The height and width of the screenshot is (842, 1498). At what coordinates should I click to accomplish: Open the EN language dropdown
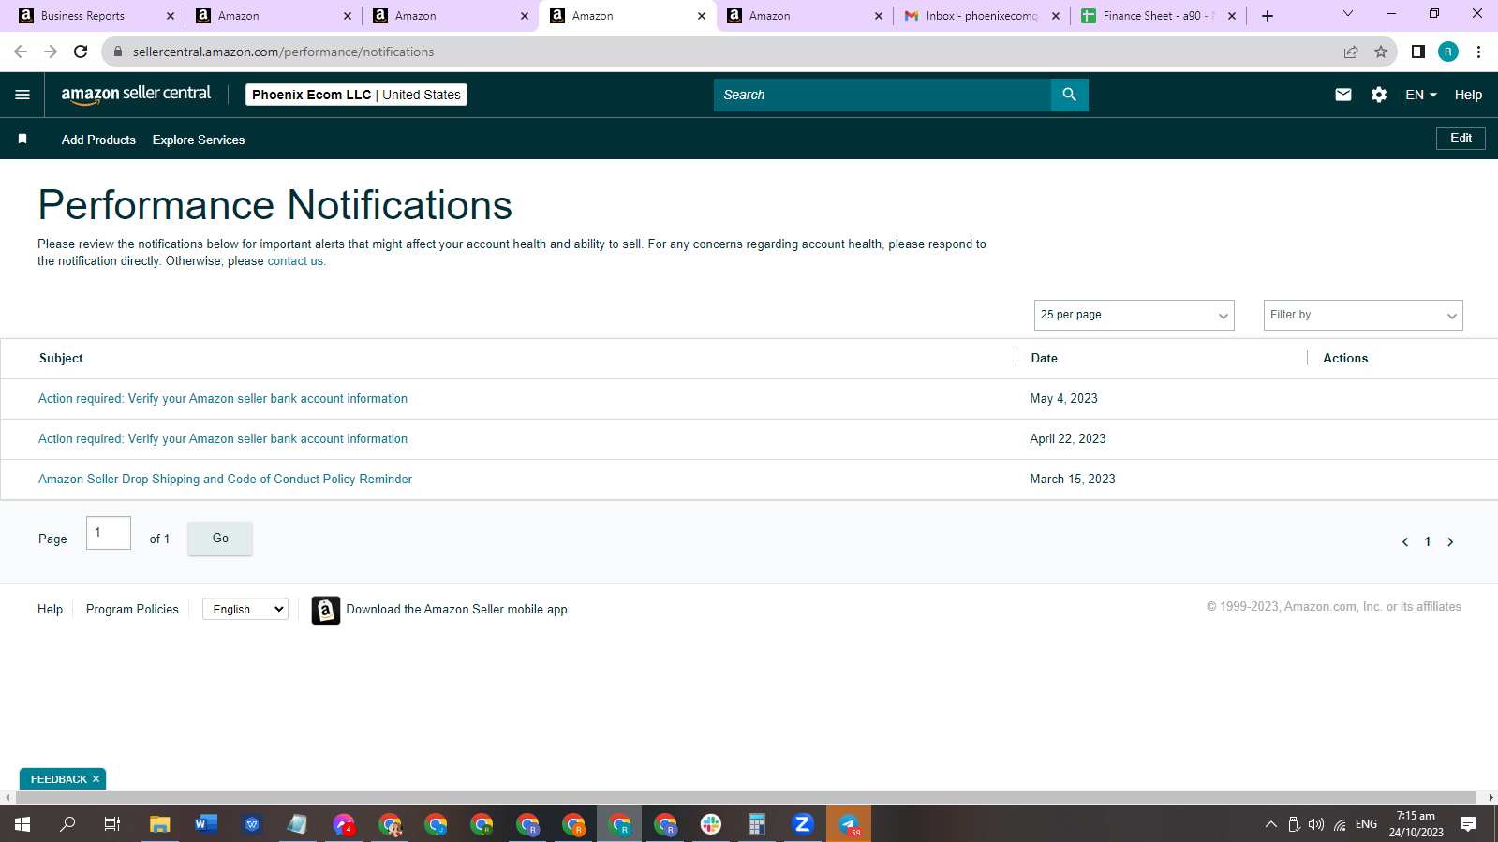tap(1421, 95)
